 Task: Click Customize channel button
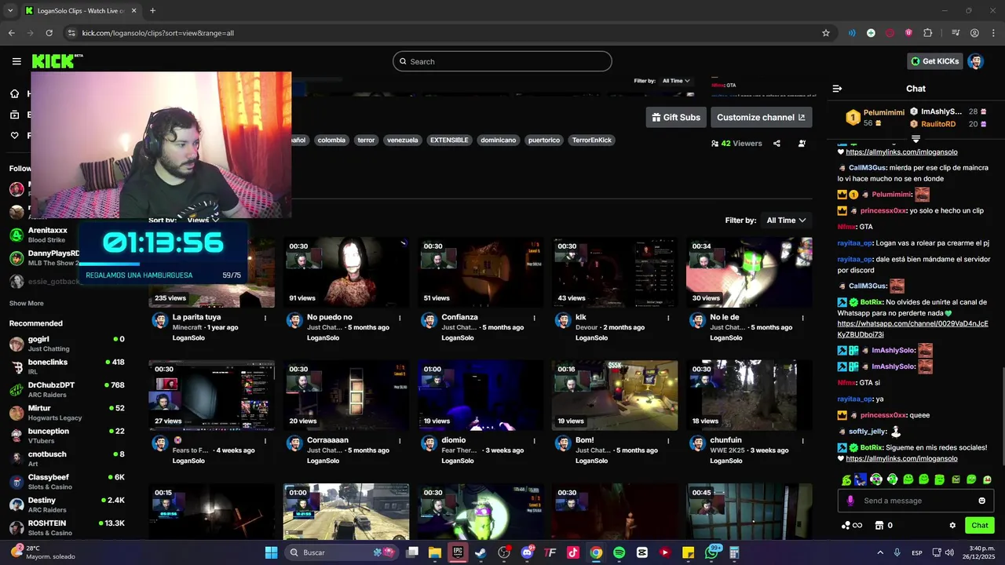click(761, 117)
